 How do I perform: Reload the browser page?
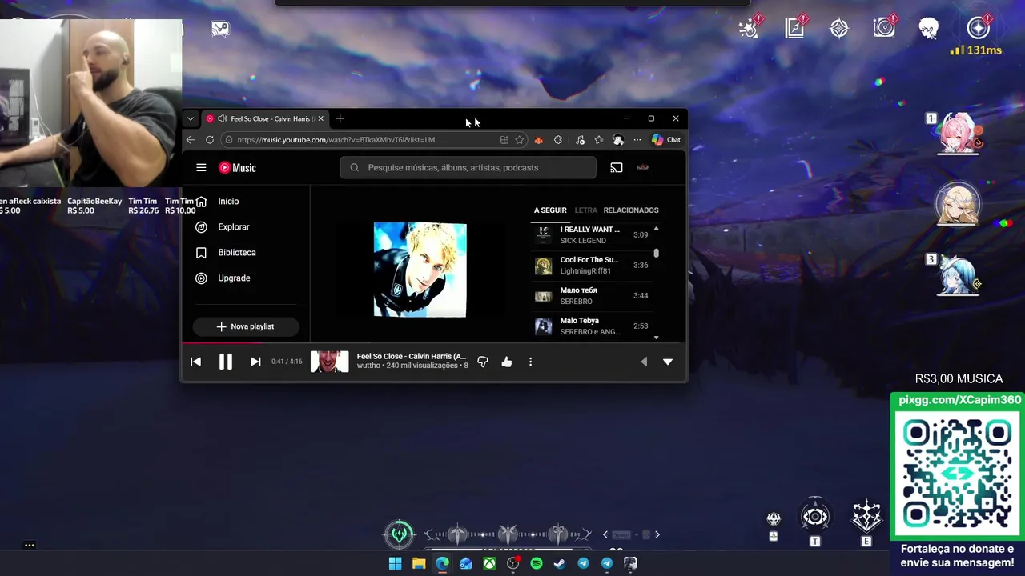pos(210,140)
